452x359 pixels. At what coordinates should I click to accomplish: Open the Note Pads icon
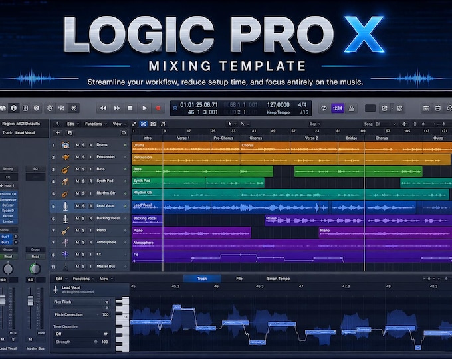click(437, 108)
